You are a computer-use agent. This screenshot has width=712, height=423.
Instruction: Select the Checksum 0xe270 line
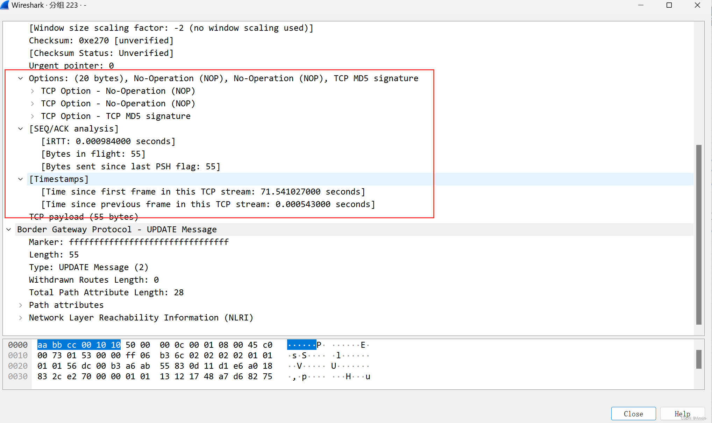pos(101,41)
